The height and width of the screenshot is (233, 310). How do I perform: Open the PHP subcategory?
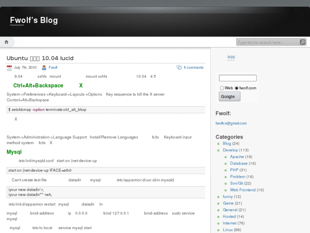(x=234, y=170)
